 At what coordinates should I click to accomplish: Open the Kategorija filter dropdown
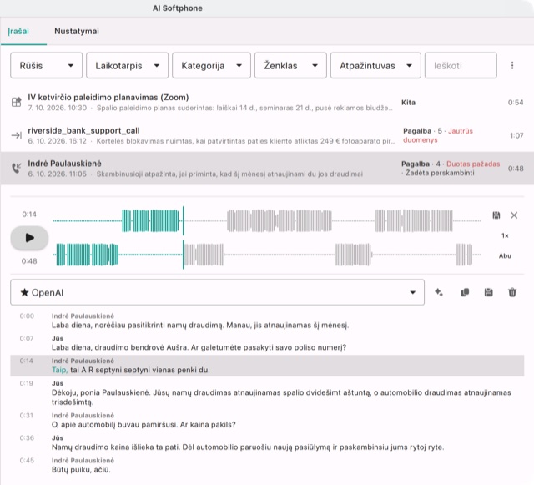[x=211, y=65]
